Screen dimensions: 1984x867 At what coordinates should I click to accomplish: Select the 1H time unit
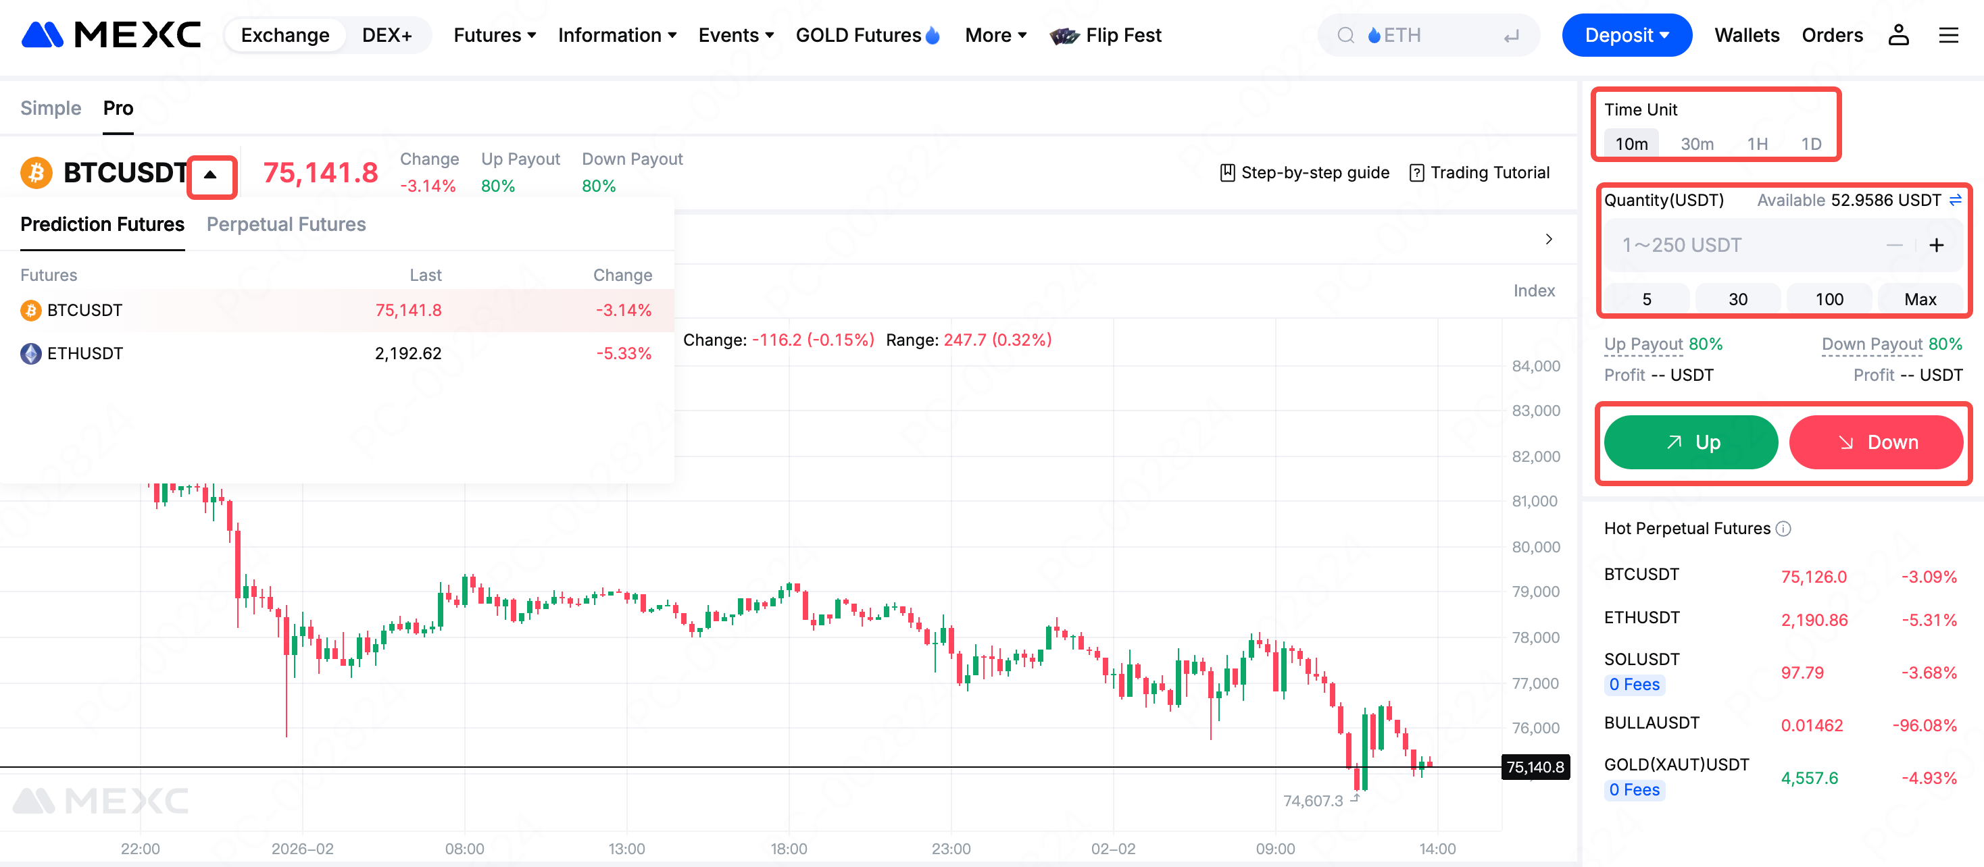[1757, 144]
